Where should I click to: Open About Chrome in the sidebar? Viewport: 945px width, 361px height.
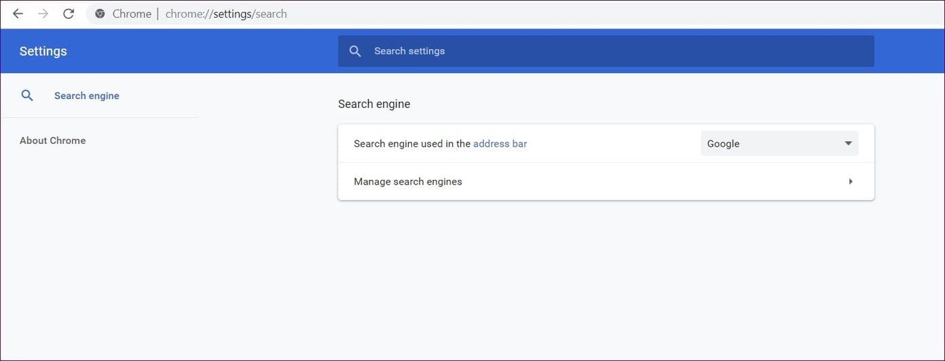(x=52, y=140)
